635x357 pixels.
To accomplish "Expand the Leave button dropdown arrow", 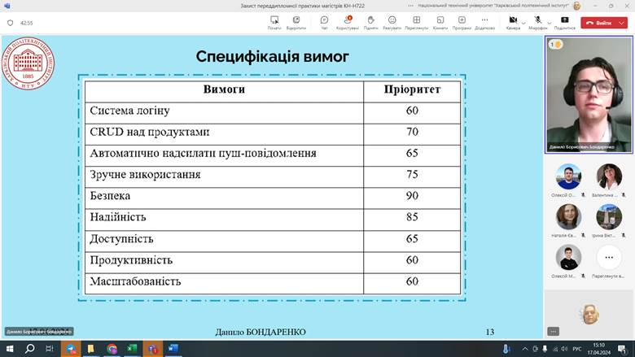I will [x=622, y=23].
